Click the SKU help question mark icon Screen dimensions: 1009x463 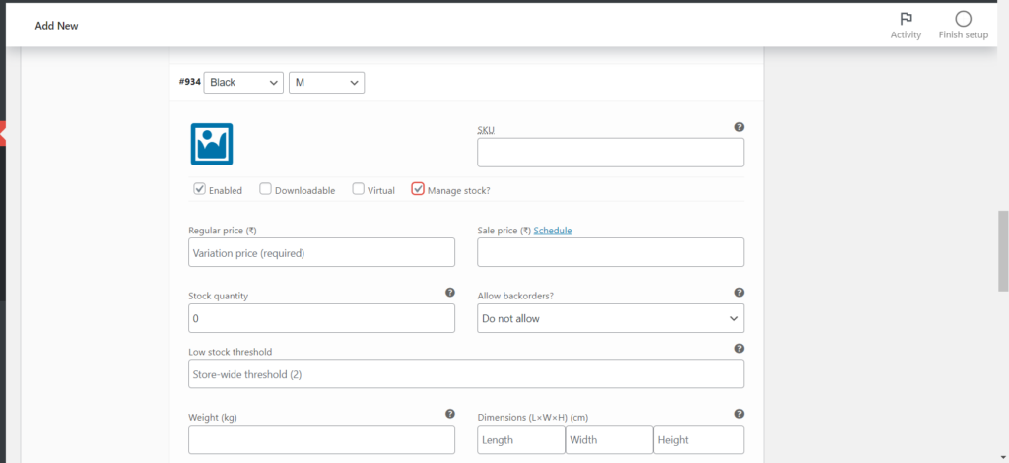point(739,127)
